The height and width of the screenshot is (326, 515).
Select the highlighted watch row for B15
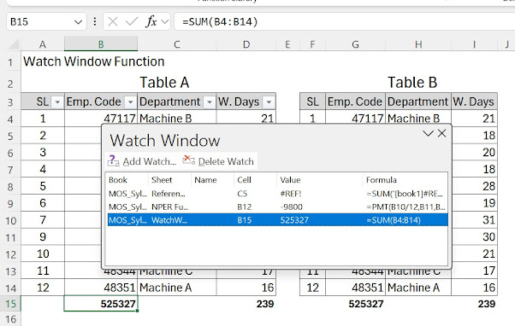pos(277,220)
